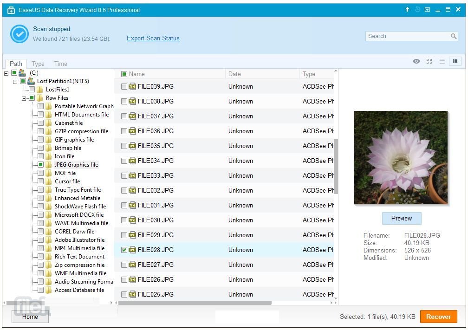Tick the MP4 Multimedia file checkbox
468x330 pixels.
41,248
